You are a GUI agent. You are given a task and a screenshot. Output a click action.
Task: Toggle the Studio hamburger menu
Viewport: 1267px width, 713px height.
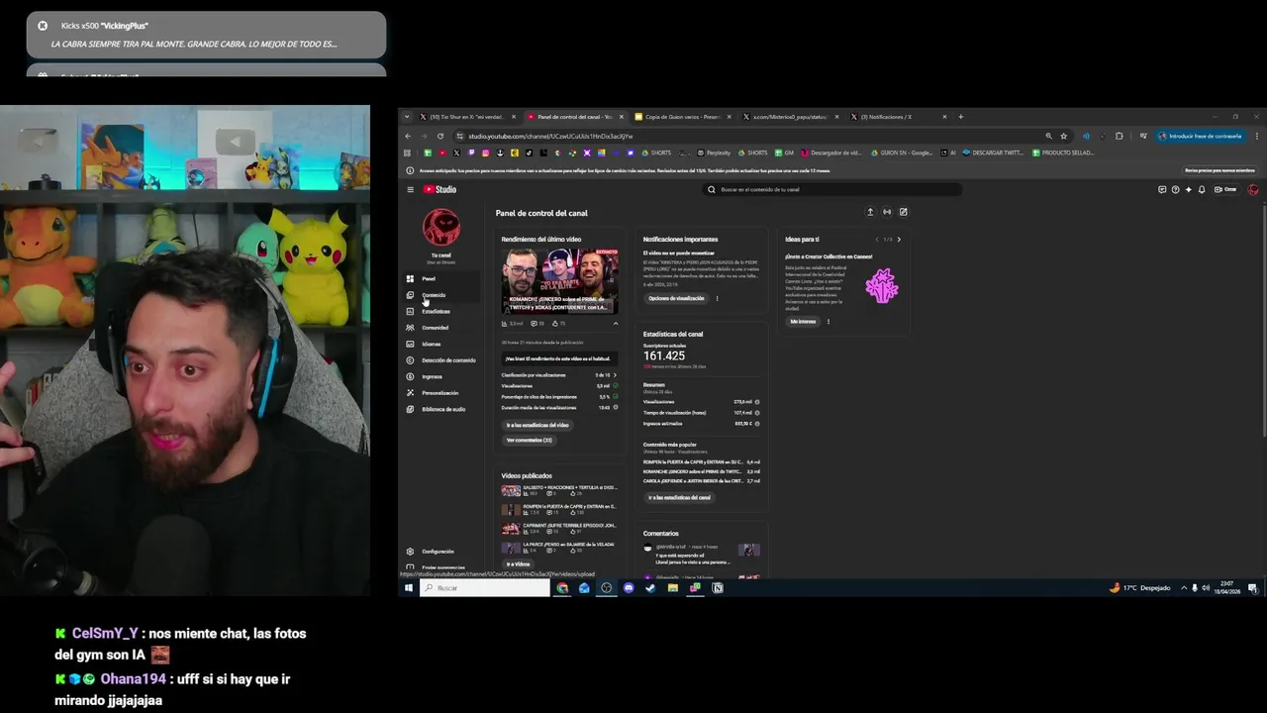click(410, 189)
